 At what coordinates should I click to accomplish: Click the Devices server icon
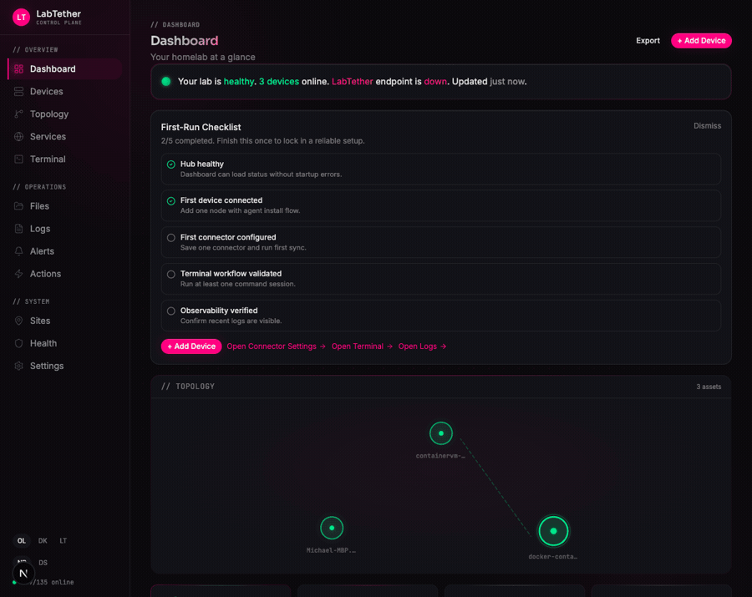tap(18, 92)
